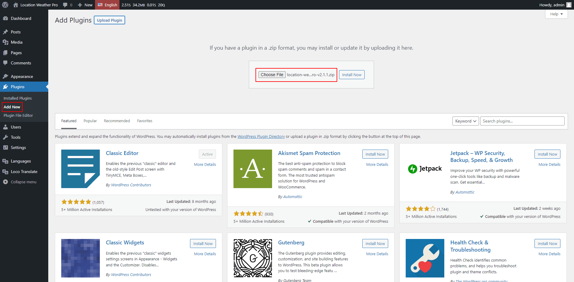Open the WordPress Plugin Directory link
Screen dimensions: 574x282
point(261,137)
